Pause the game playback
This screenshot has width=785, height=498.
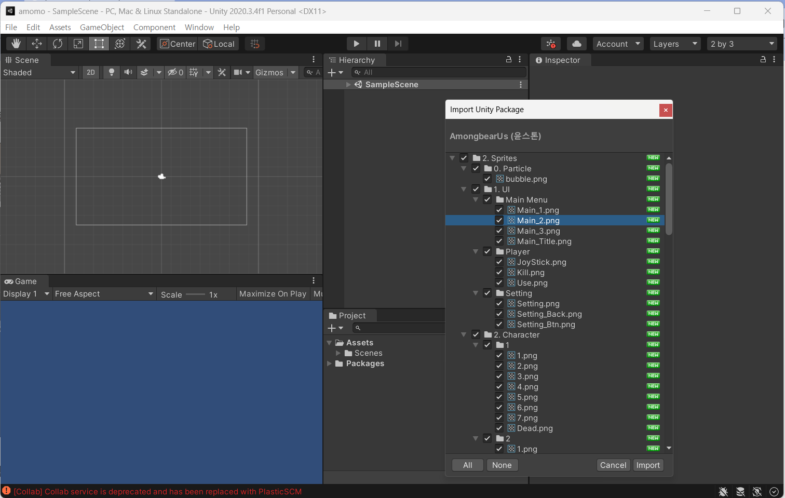point(377,44)
